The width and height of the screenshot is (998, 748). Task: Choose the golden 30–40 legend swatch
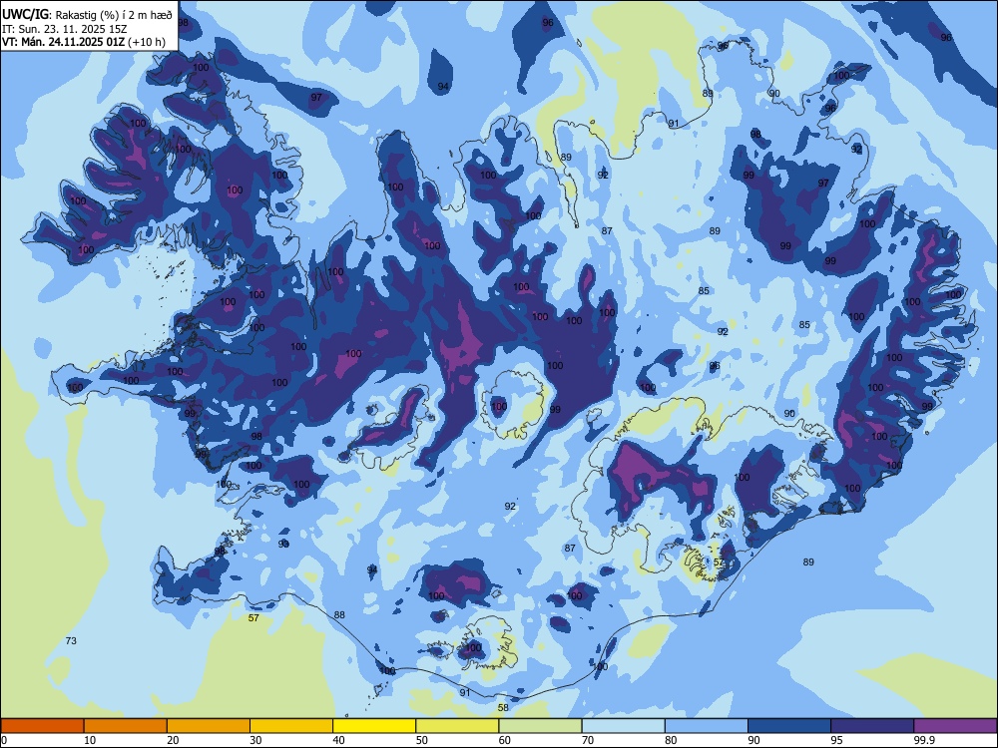[291, 726]
